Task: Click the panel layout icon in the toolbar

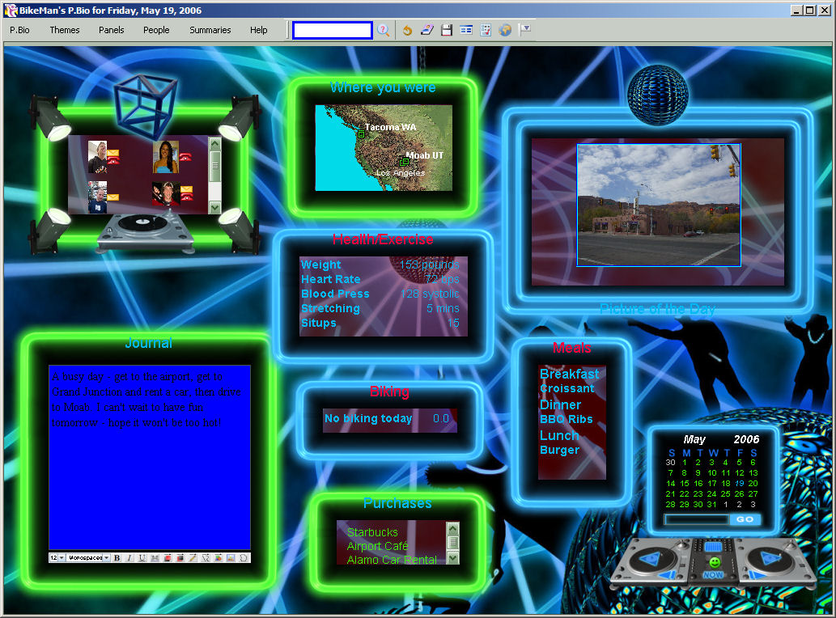Action: [466, 30]
